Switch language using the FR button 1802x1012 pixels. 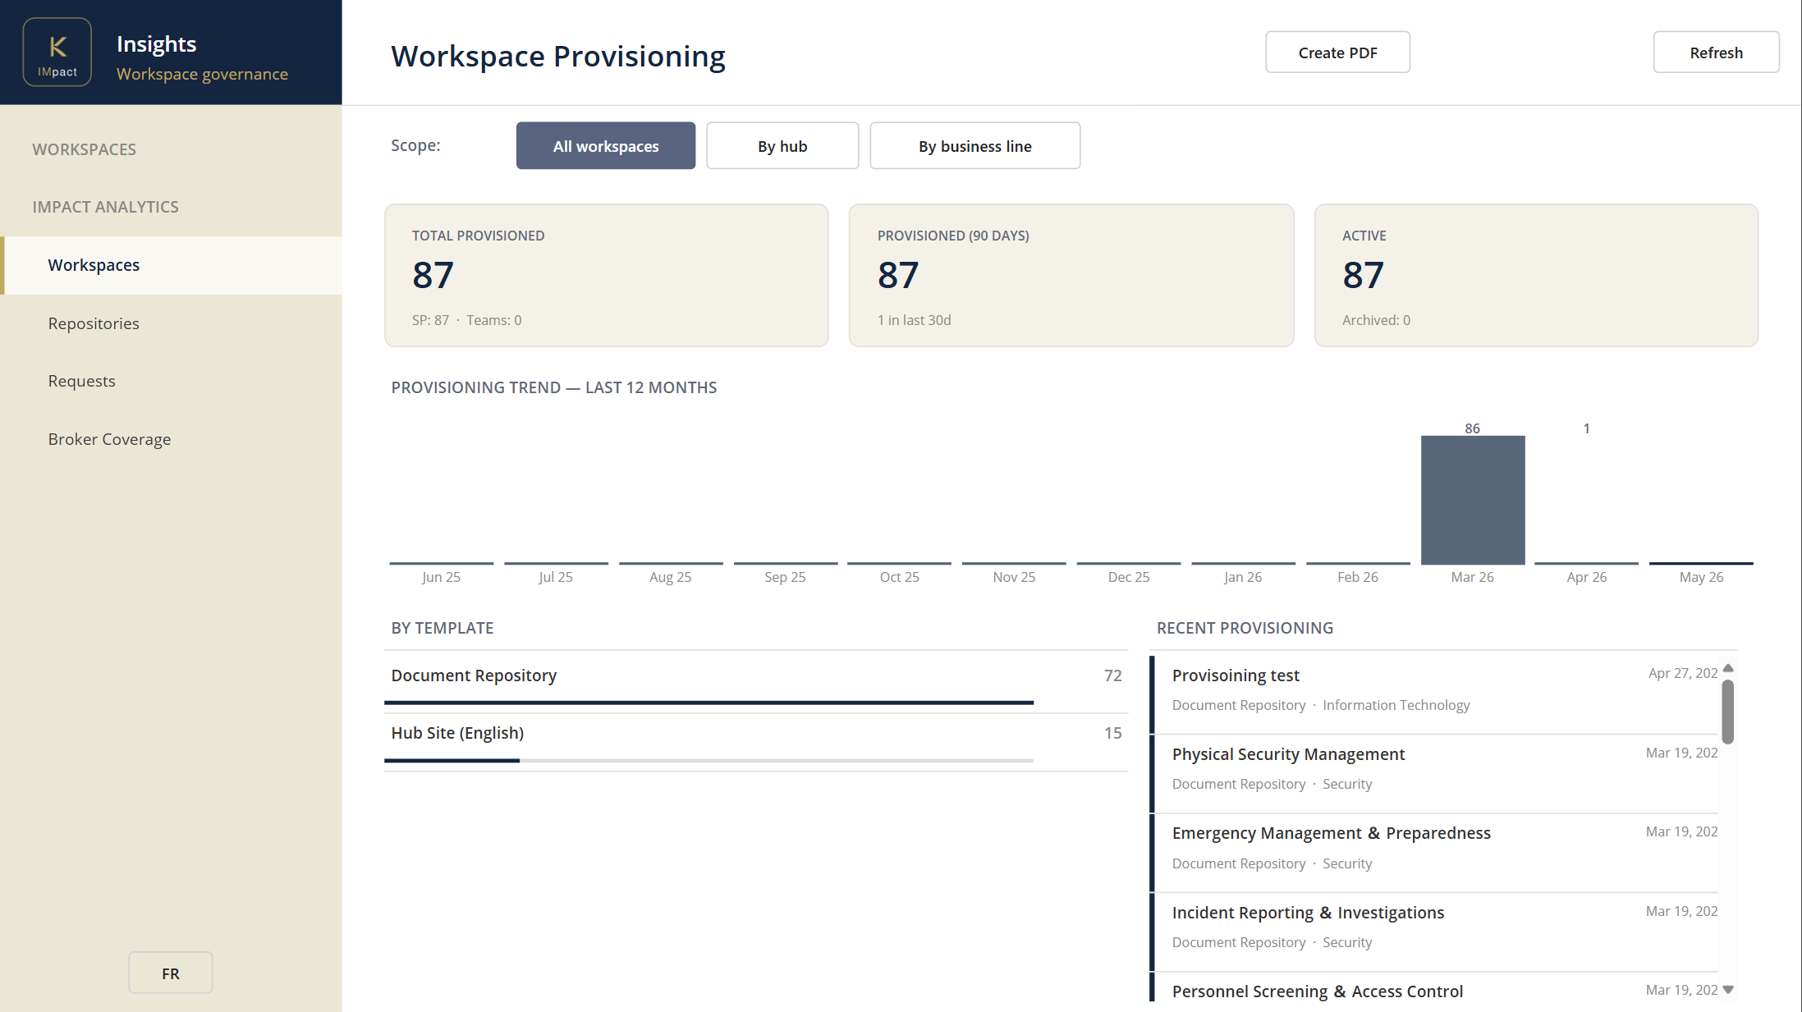[x=171, y=973]
